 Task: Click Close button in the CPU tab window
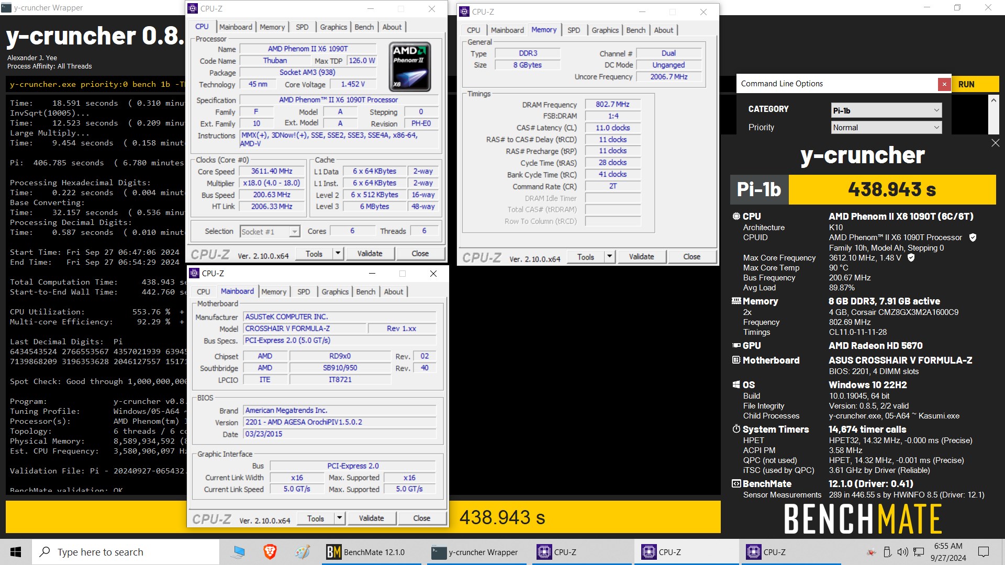pyautogui.click(x=420, y=254)
